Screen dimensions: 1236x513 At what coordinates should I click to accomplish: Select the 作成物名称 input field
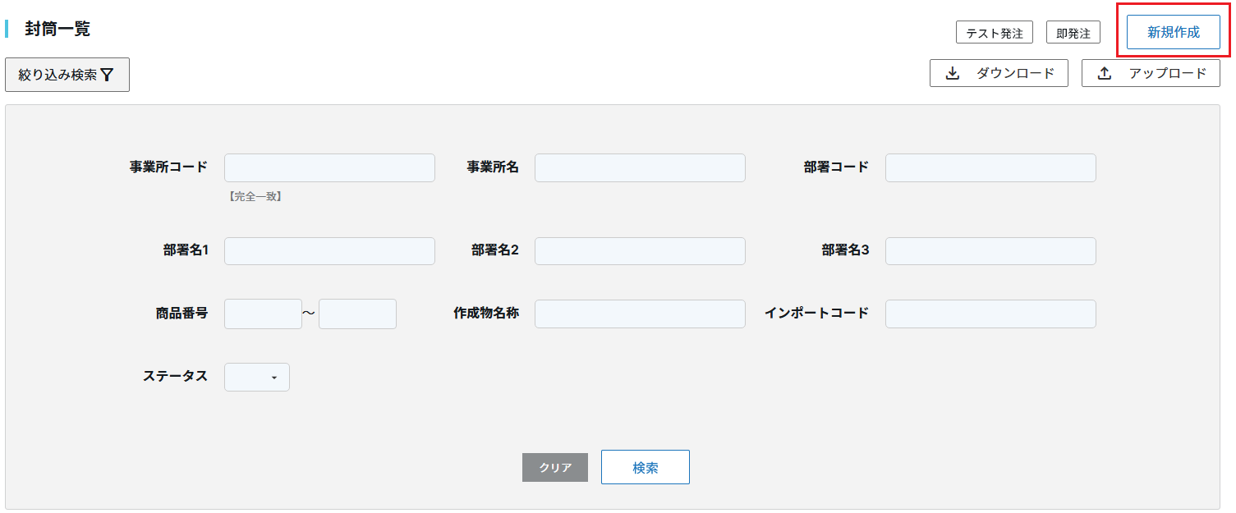[640, 314]
